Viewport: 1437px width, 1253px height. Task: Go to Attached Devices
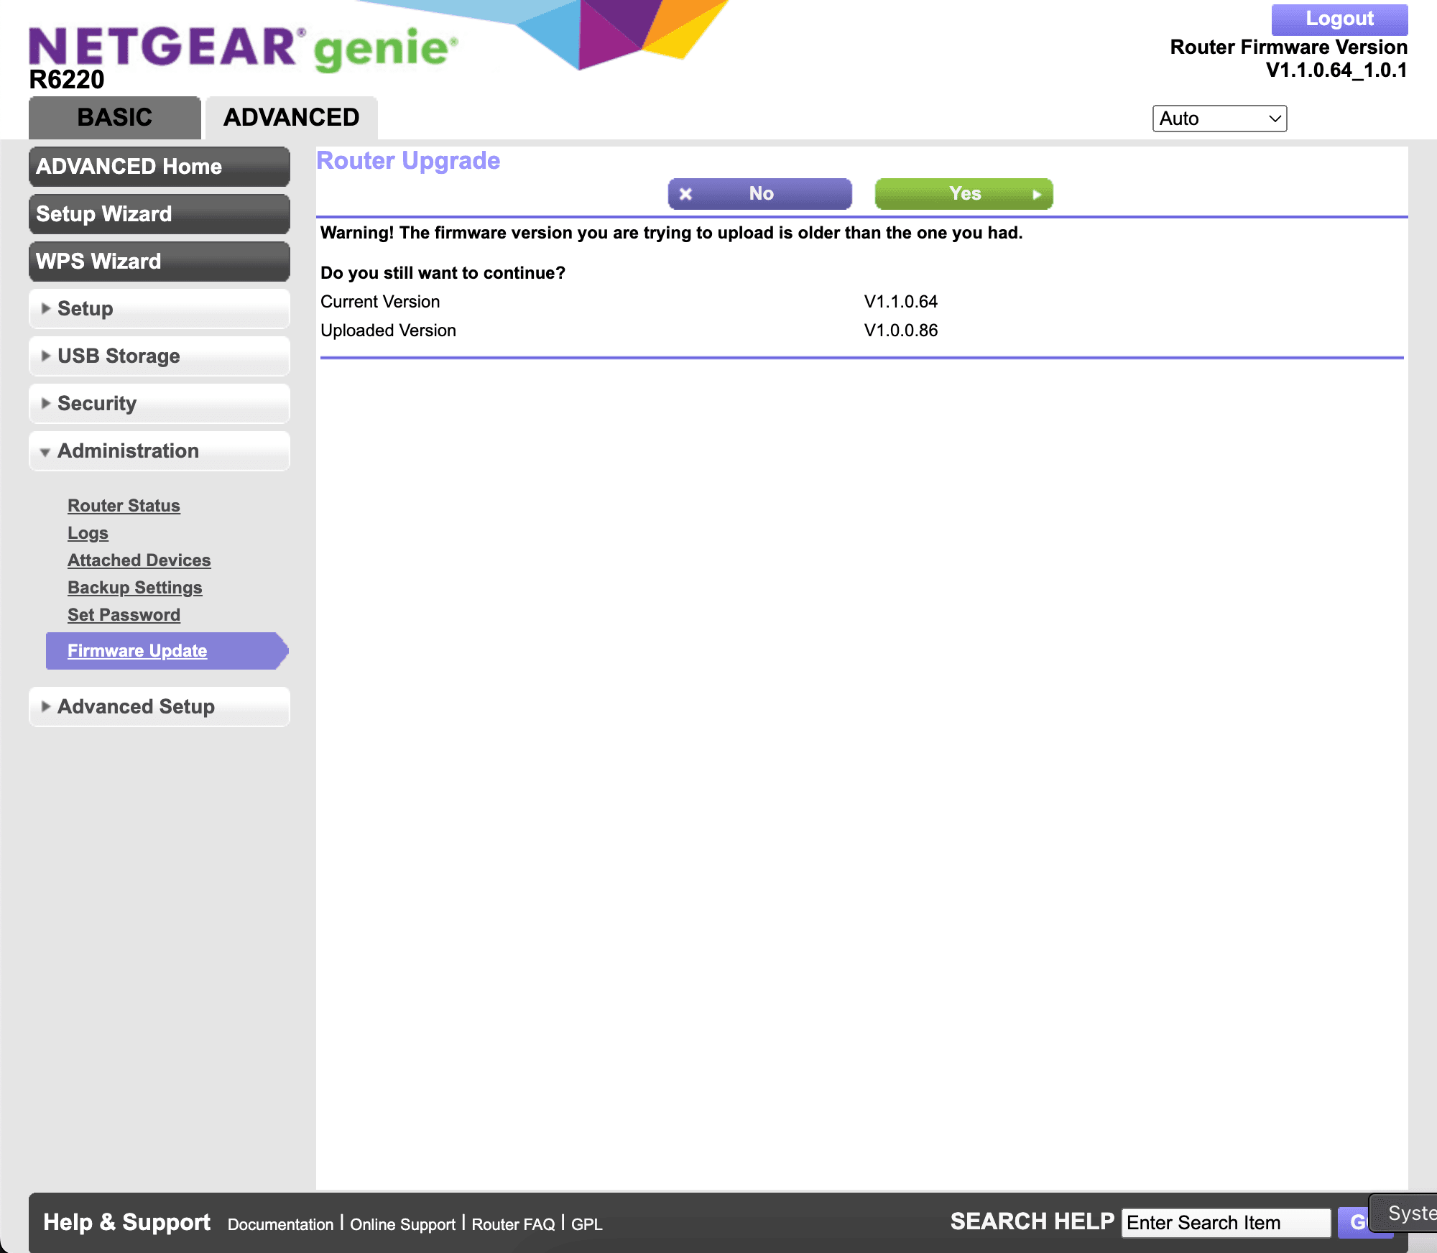(x=139, y=560)
